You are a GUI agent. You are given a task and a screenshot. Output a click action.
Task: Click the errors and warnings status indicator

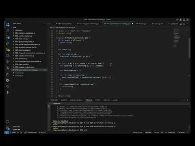click(42, 133)
